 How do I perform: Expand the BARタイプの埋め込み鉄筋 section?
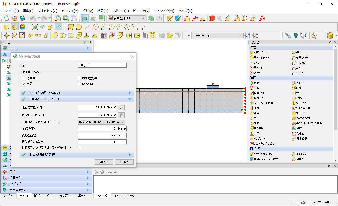[77, 93]
